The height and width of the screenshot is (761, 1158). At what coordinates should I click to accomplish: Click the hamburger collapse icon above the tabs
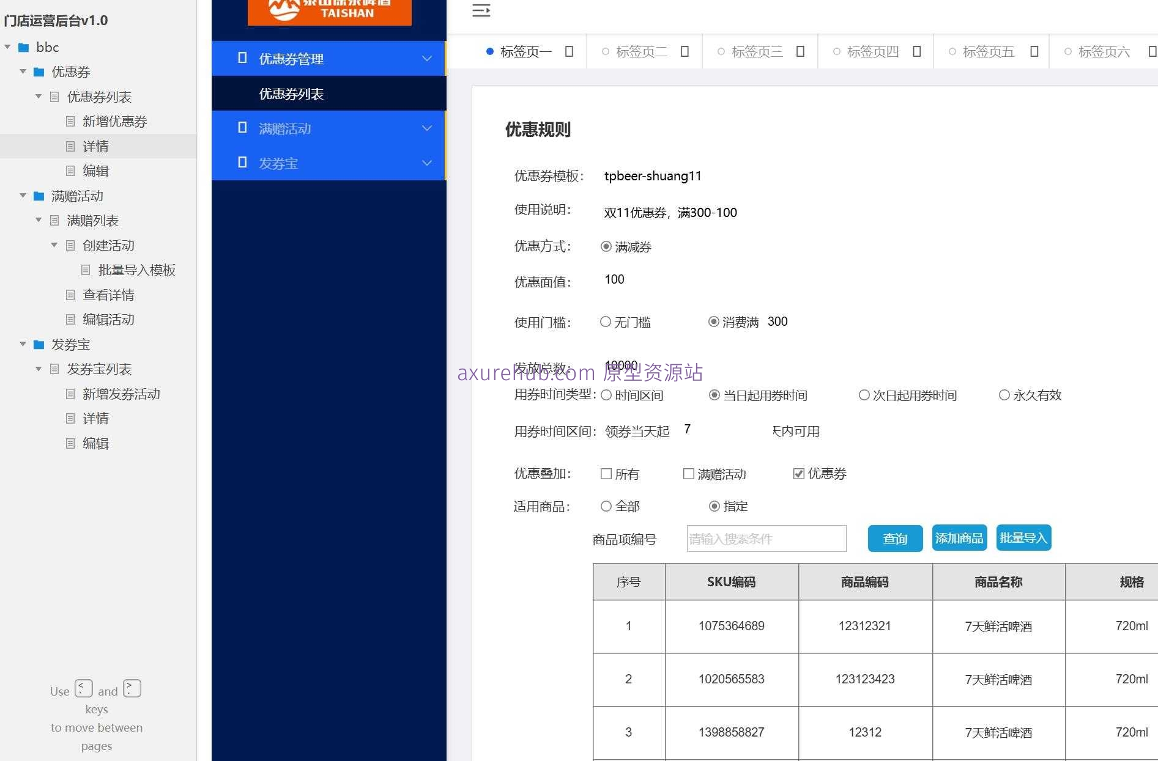pyautogui.click(x=481, y=10)
